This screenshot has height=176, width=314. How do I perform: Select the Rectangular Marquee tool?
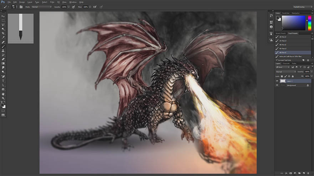pos(3,21)
